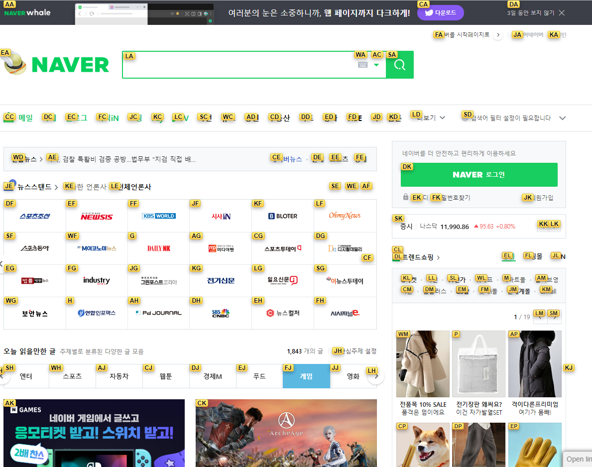Expand the 더보기 menu chevron
592x467 pixels.
click(443, 118)
